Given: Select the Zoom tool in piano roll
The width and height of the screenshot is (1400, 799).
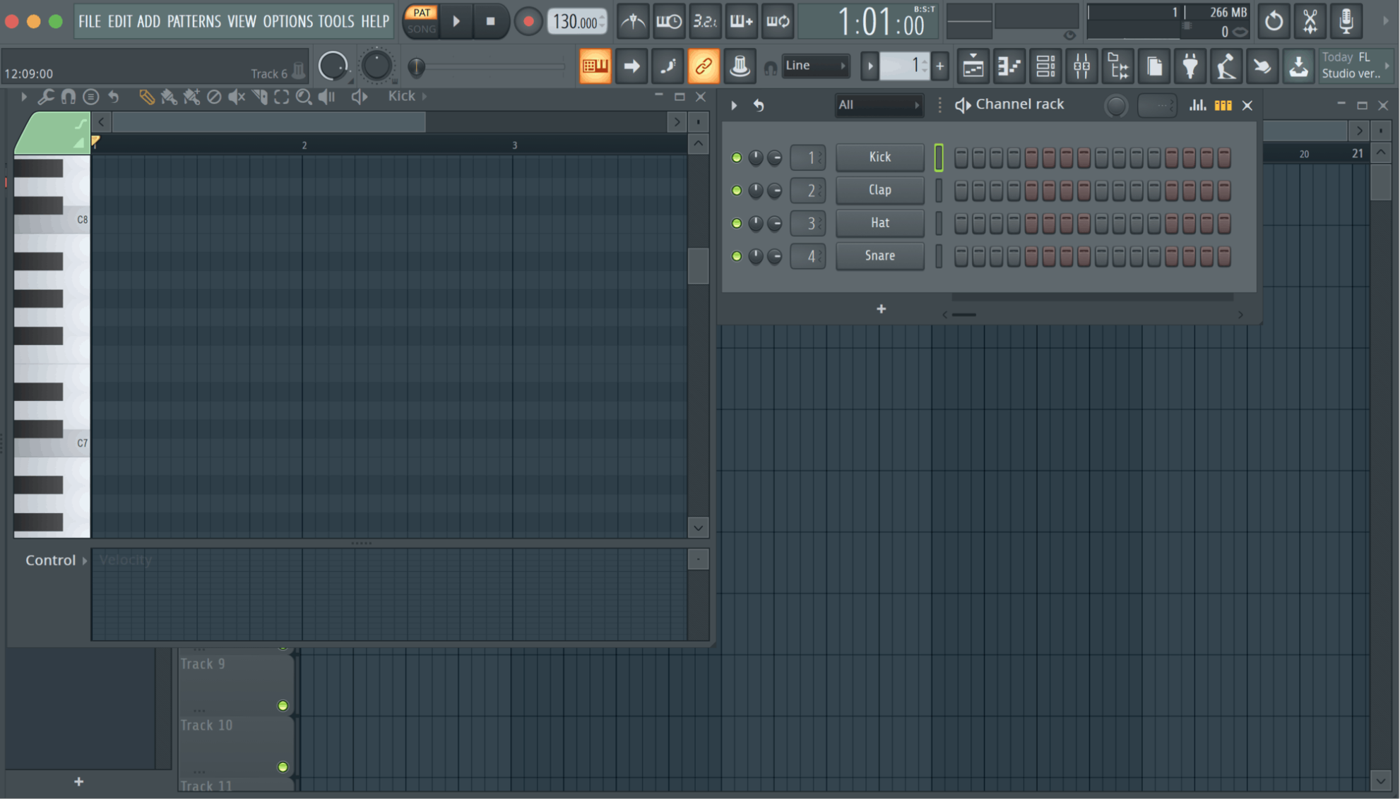Looking at the screenshot, I should [304, 97].
